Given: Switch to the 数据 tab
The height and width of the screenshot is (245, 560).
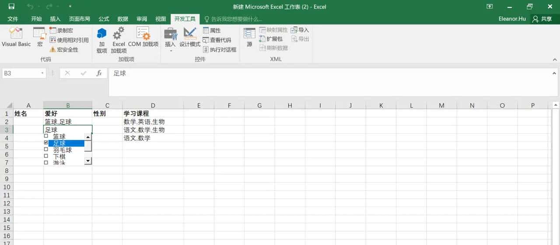Looking at the screenshot, I should 122,19.
